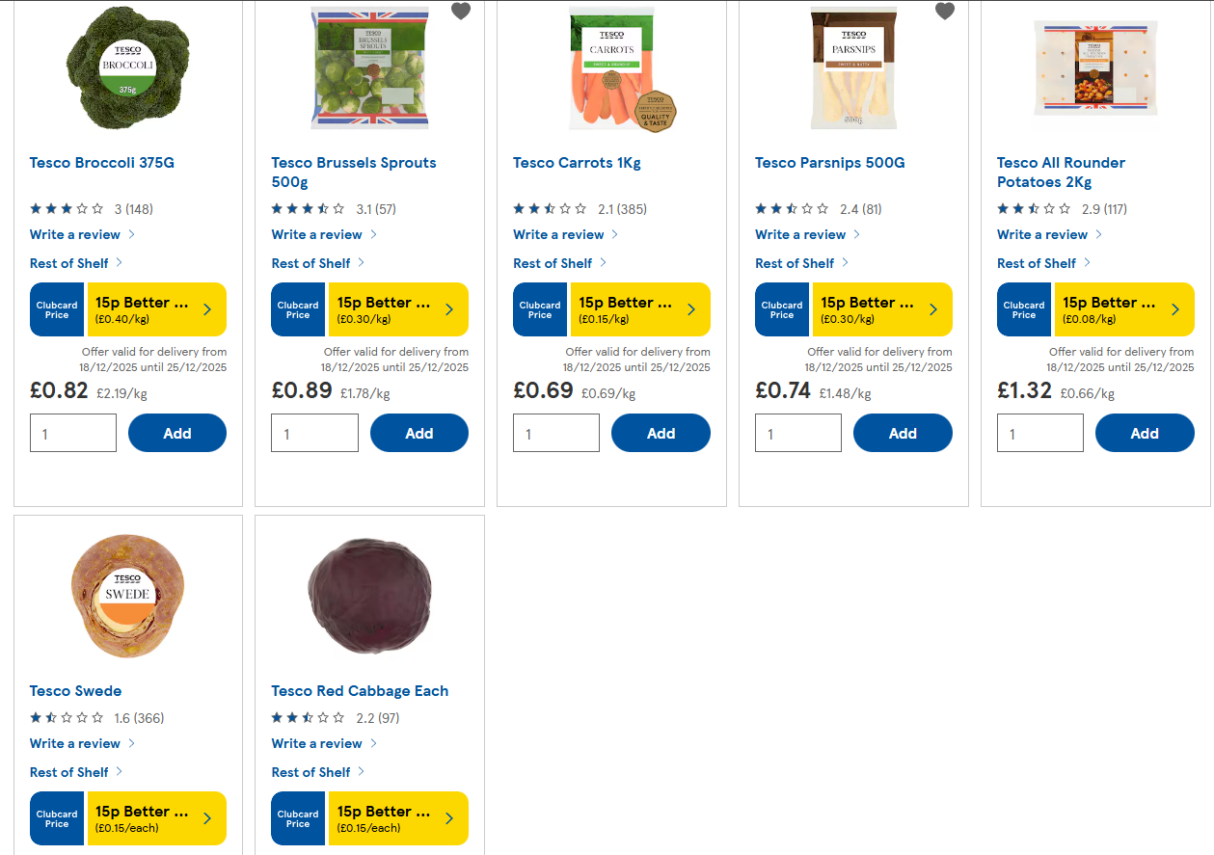Click star rating for Tesco Carrots

tap(550, 209)
